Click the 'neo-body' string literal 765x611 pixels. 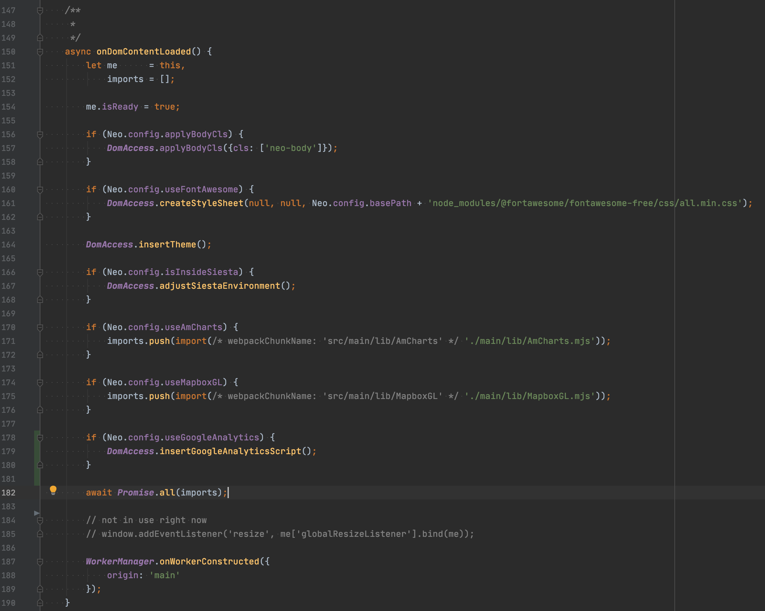(x=291, y=148)
